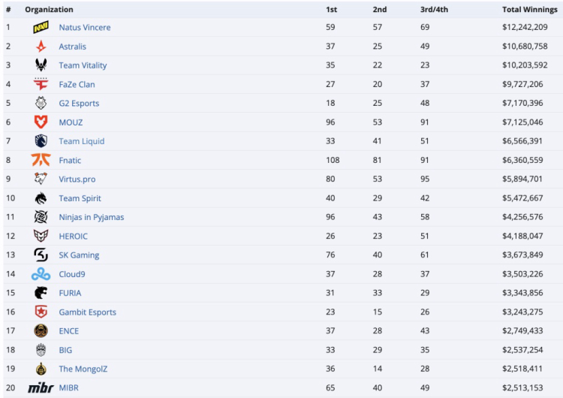
Task: Click the Fnatic orange logo
Action: [41, 160]
